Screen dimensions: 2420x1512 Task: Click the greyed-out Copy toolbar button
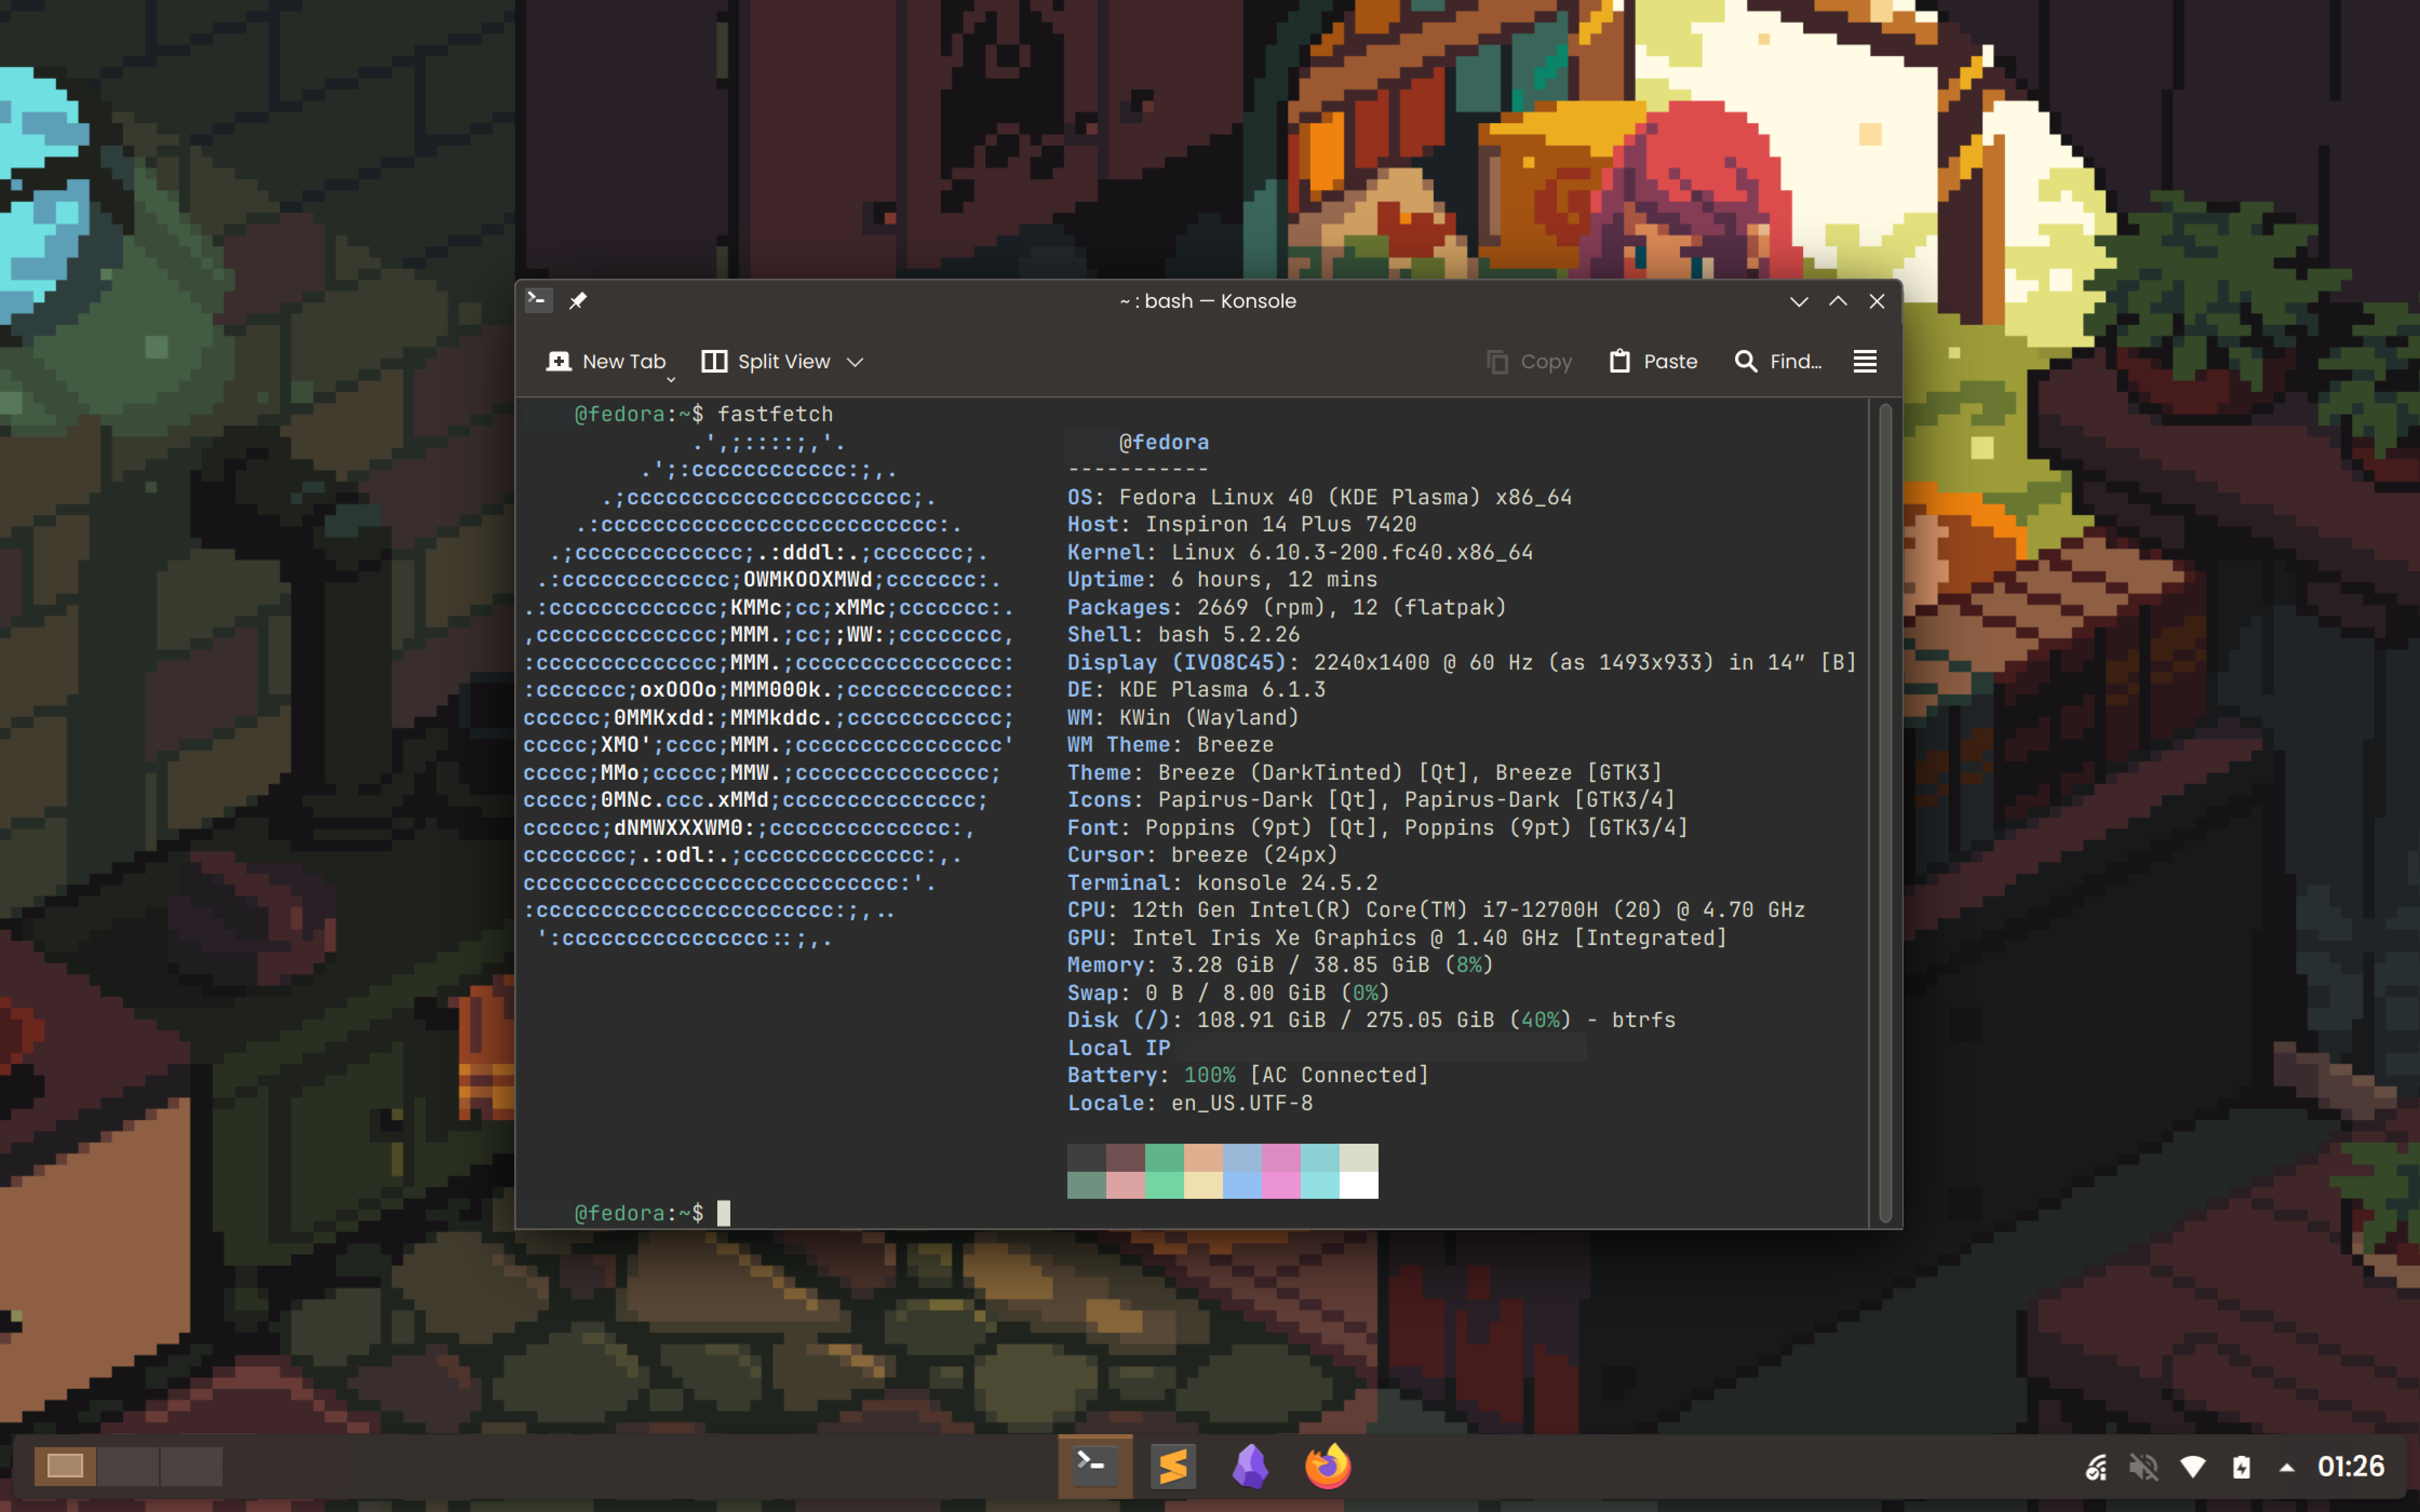1529,362
